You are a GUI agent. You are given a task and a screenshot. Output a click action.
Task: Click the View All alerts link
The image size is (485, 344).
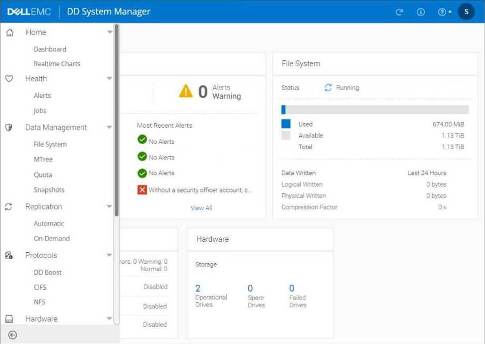click(201, 208)
